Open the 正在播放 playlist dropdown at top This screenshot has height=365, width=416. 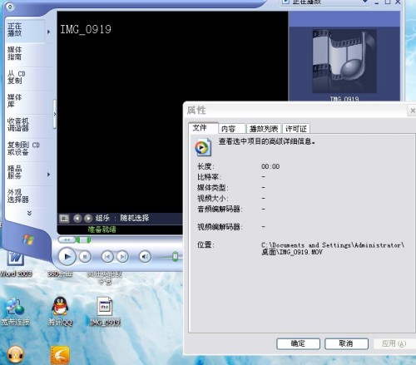coord(325,2)
